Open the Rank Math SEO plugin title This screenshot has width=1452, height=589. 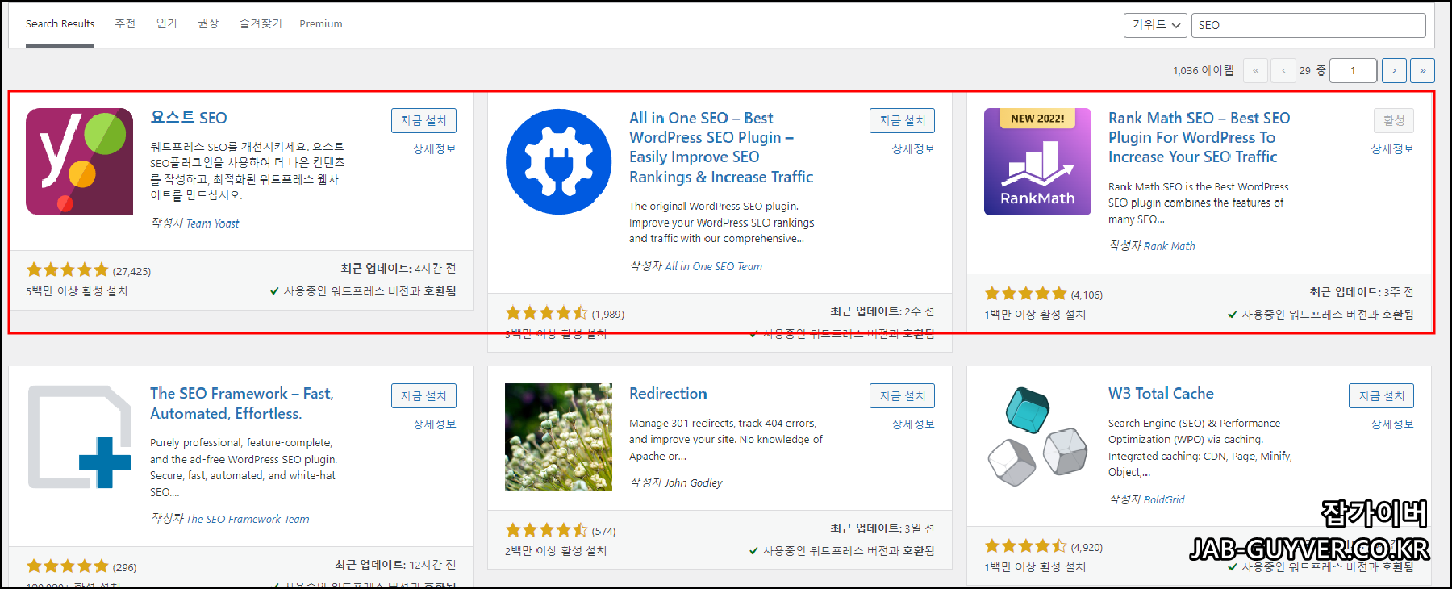coord(1199,138)
